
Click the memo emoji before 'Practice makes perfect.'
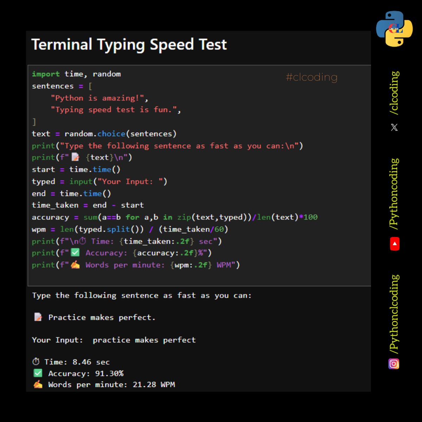[38, 317]
